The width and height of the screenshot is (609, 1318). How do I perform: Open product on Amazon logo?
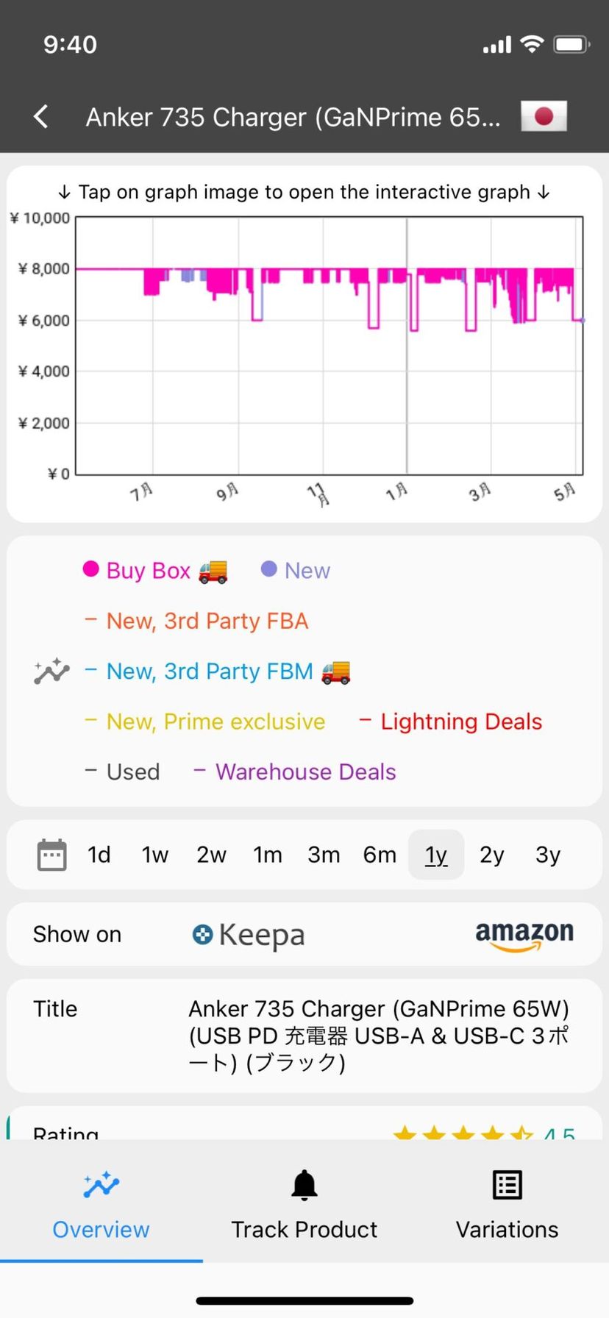click(524, 935)
